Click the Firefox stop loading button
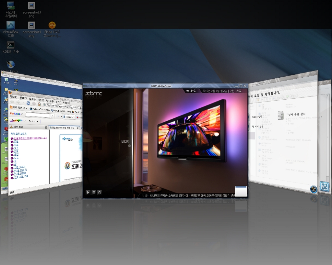 click(34, 104)
